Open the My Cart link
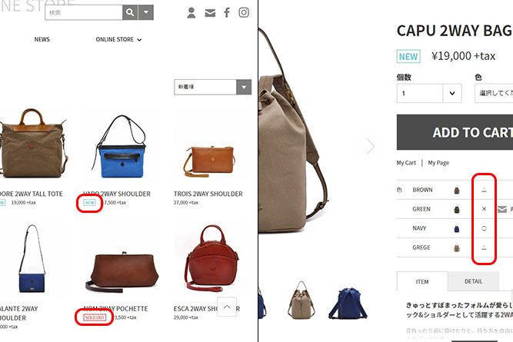The width and height of the screenshot is (513, 342). [x=406, y=163]
